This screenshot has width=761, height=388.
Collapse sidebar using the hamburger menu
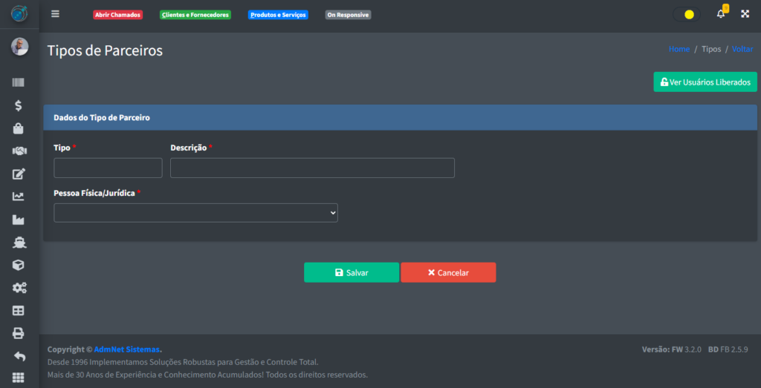pyautogui.click(x=55, y=14)
